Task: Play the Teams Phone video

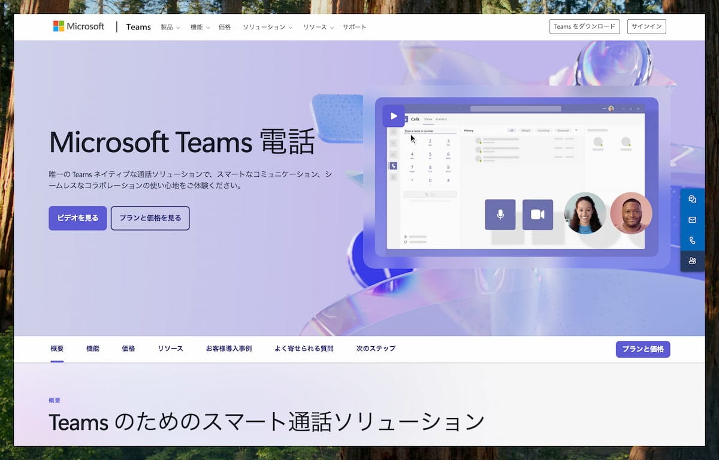Action: click(x=394, y=116)
